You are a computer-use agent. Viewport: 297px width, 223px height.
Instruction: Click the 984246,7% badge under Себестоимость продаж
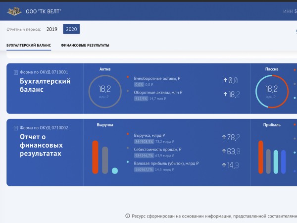(144, 156)
